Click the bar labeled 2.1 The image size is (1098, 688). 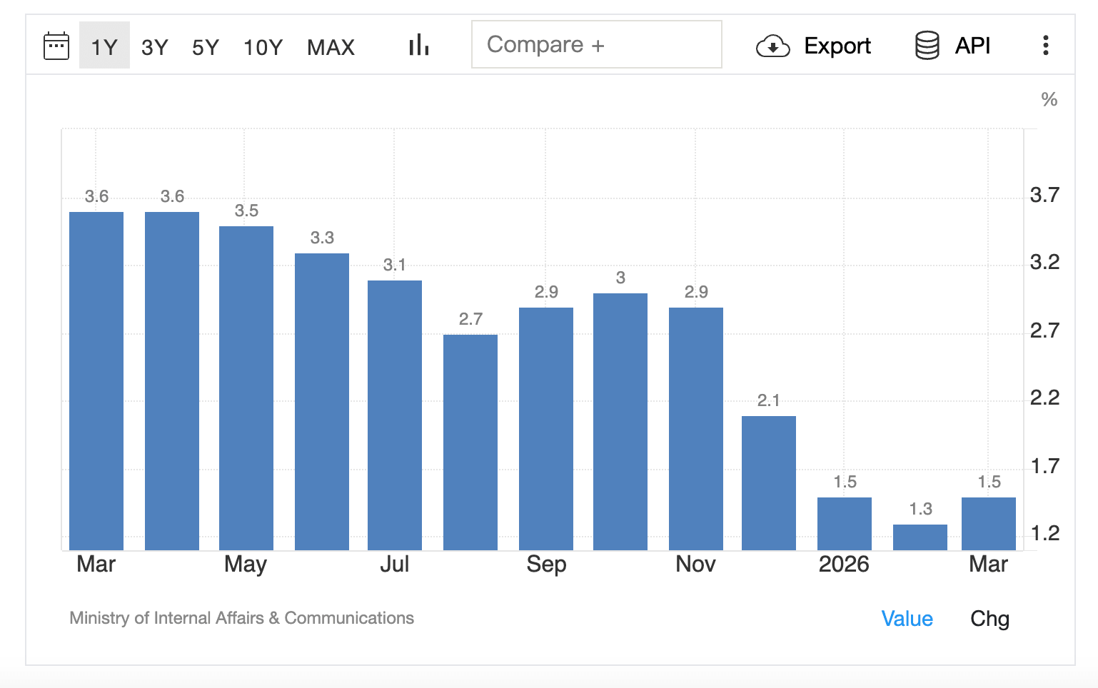[x=769, y=483]
